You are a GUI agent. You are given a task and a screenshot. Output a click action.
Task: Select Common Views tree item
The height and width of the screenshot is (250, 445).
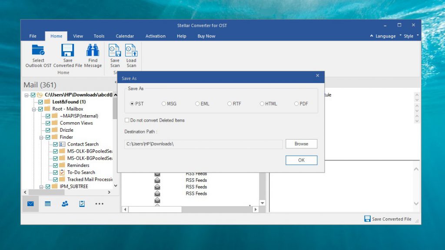76,123
